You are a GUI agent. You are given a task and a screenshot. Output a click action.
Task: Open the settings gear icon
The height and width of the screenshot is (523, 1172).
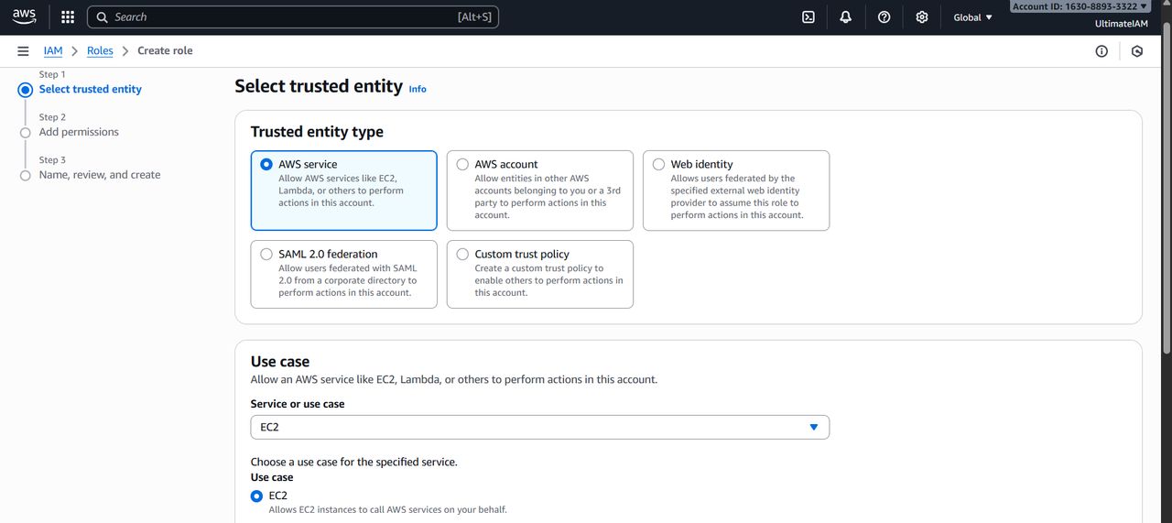pyautogui.click(x=922, y=17)
